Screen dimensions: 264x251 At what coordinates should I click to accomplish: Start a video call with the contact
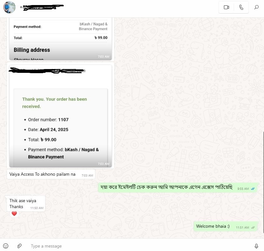tap(226, 7)
